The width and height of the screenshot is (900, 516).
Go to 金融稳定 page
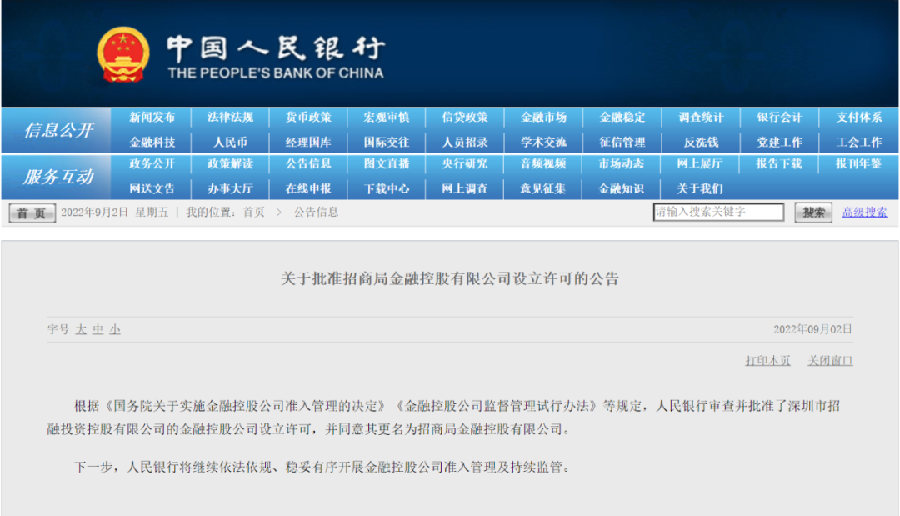click(622, 117)
